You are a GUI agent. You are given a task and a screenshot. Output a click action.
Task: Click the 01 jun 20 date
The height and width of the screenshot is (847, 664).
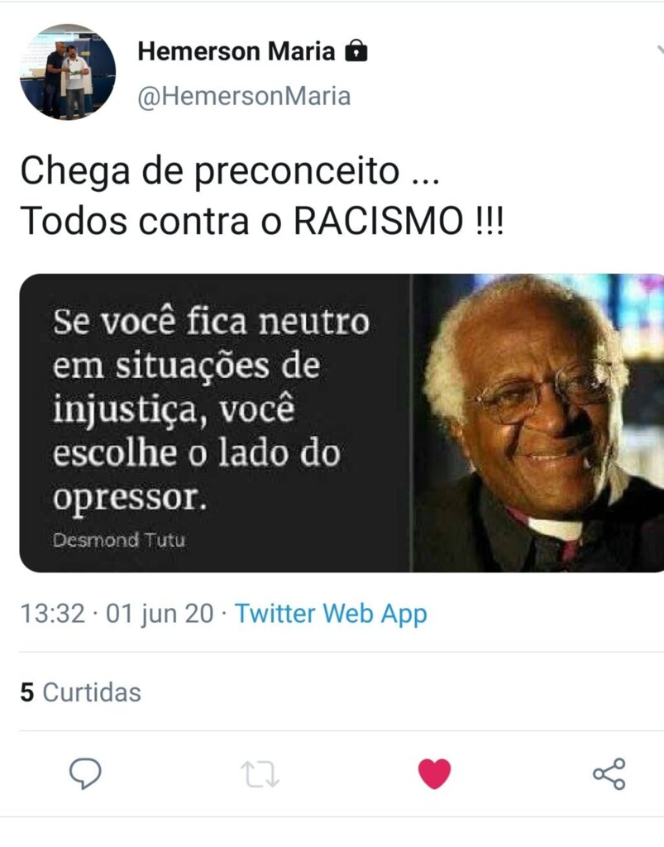(160, 614)
